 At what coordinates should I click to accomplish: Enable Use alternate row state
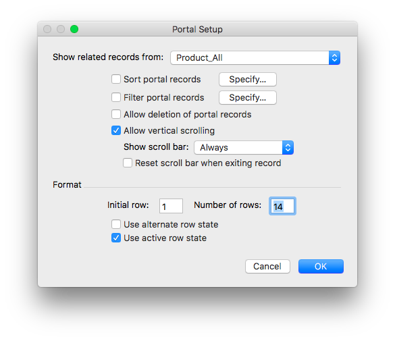116,224
